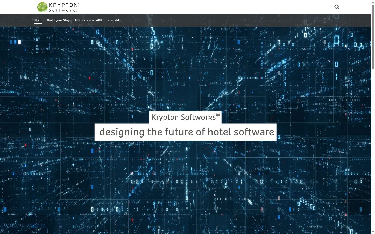375x234 pixels.
Task: Click 'designing the future of hotel software' tagline
Action: [x=185, y=132]
